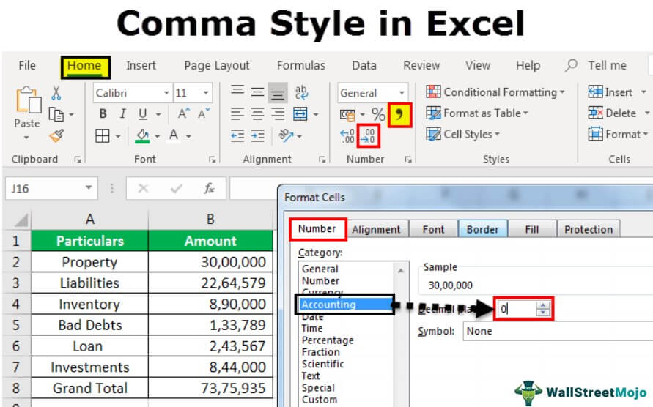Open the Protection tab in Format Cells

point(589,229)
